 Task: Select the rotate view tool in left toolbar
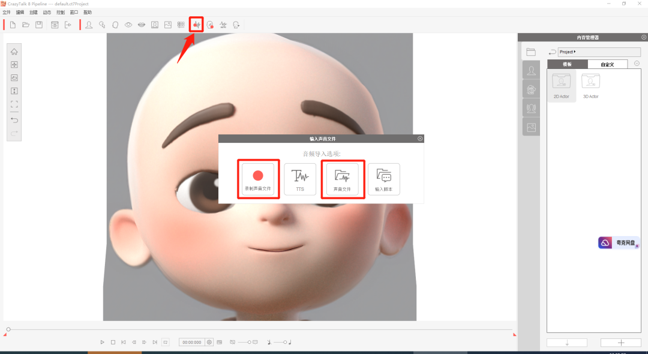pyautogui.click(x=14, y=77)
